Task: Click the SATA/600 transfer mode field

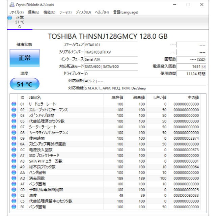Action: pyautogui.click(x=111, y=66)
